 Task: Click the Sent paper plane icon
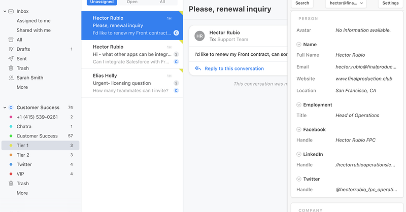[x=11, y=59]
